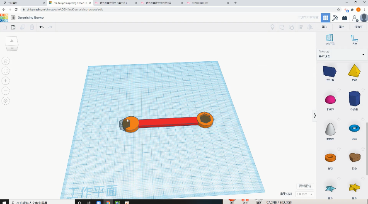The width and height of the screenshot is (368, 204).
Task: Bookmark this page with the star
Action: point(339,10)
